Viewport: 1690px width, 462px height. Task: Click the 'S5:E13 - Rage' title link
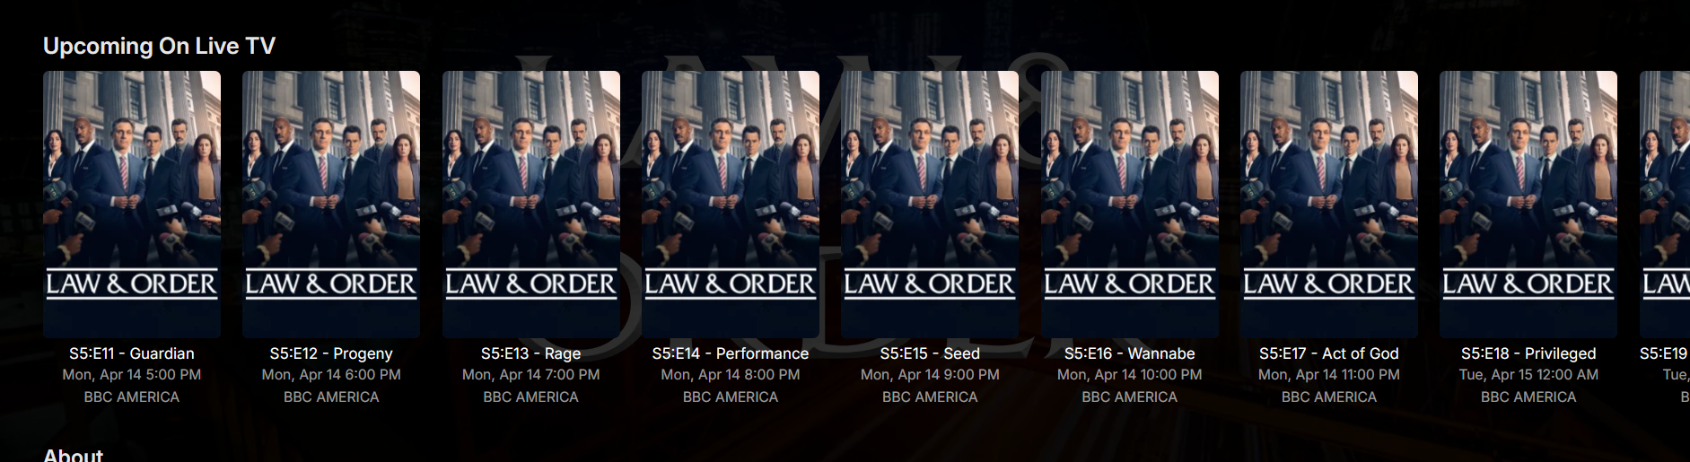click(531, 353)
